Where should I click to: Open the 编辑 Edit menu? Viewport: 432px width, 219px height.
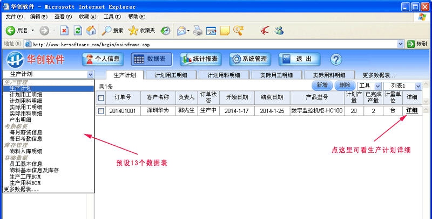click(39, 17)
